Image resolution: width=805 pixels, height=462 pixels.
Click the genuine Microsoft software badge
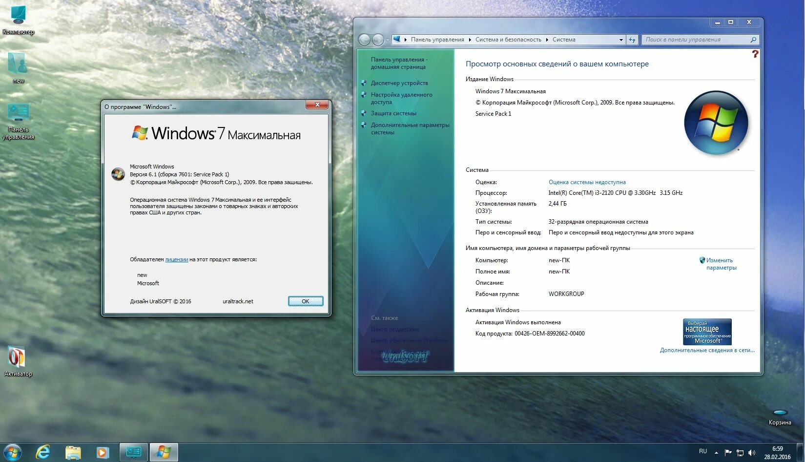coord(707,332)
